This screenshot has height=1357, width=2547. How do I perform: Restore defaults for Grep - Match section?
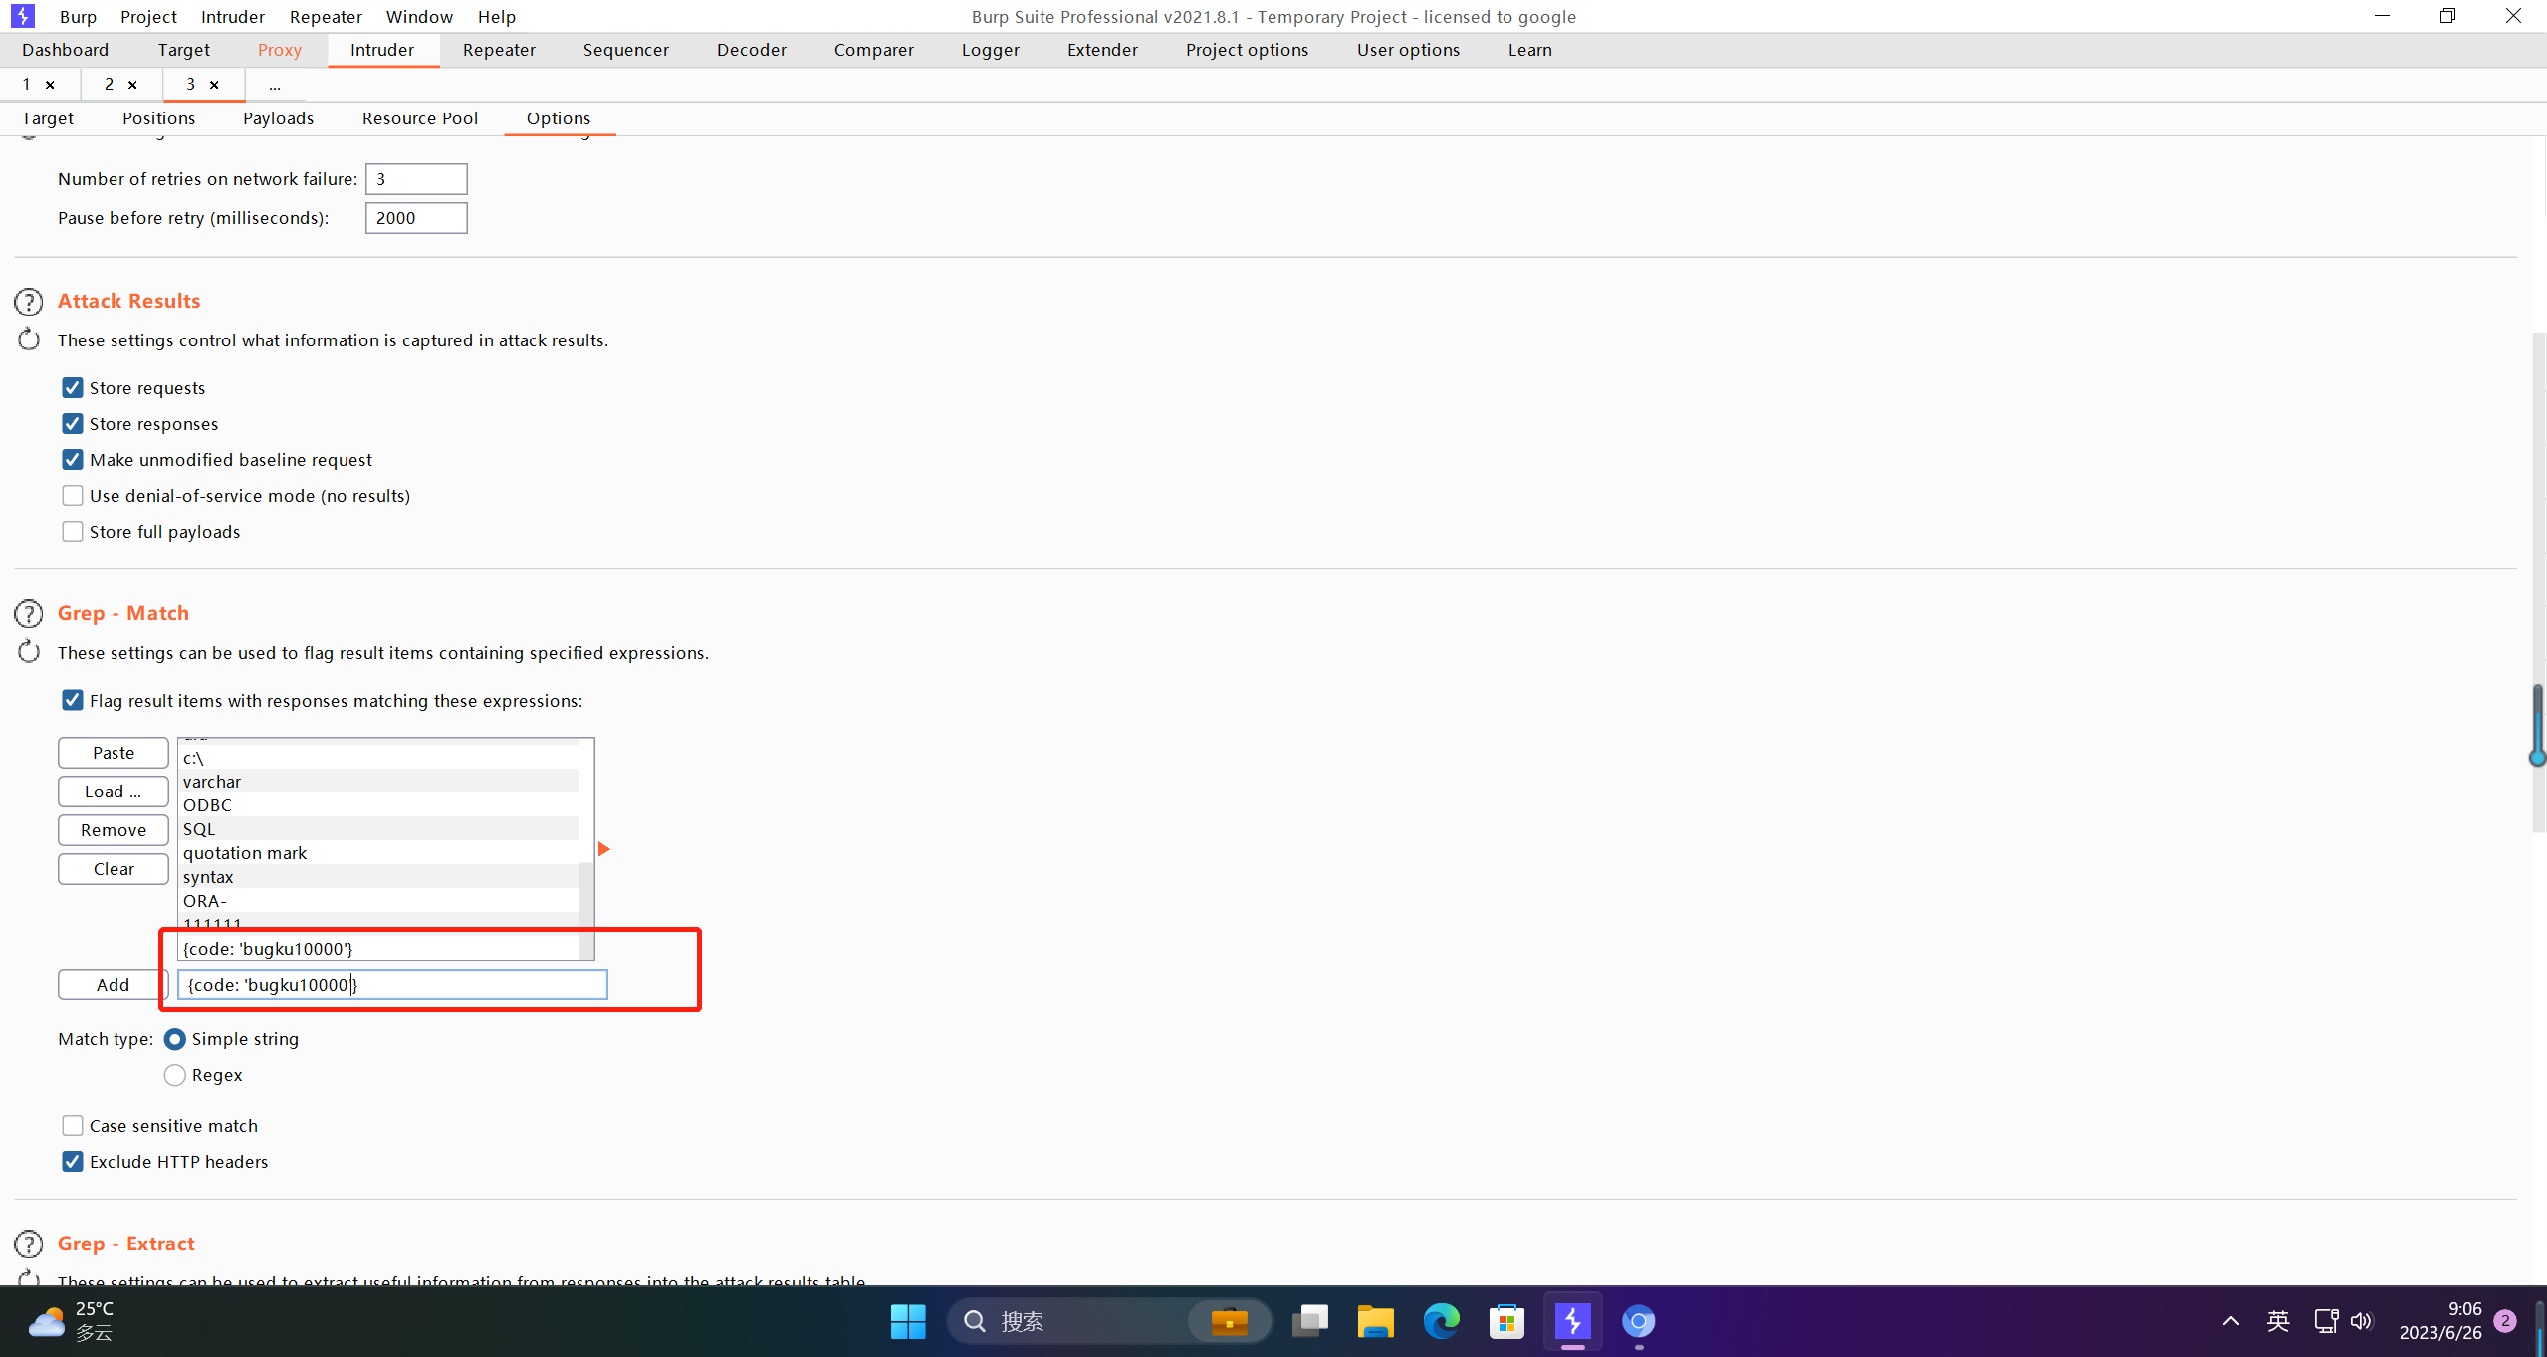pos(29,652)
